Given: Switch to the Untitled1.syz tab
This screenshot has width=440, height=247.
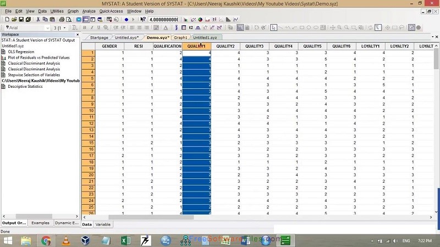Looking at the screenshot, I should pyautogui.click(x=205, y=37).
